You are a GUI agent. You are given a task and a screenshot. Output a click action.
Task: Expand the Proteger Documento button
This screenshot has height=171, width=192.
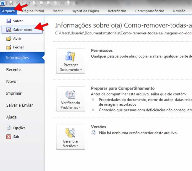click(71, 61)
